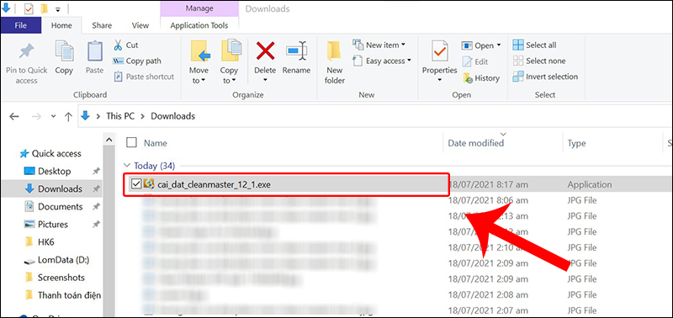Viewport: 673px width, 318px height.
Task: Click the Forward navigation arrow
Action: 36,116
